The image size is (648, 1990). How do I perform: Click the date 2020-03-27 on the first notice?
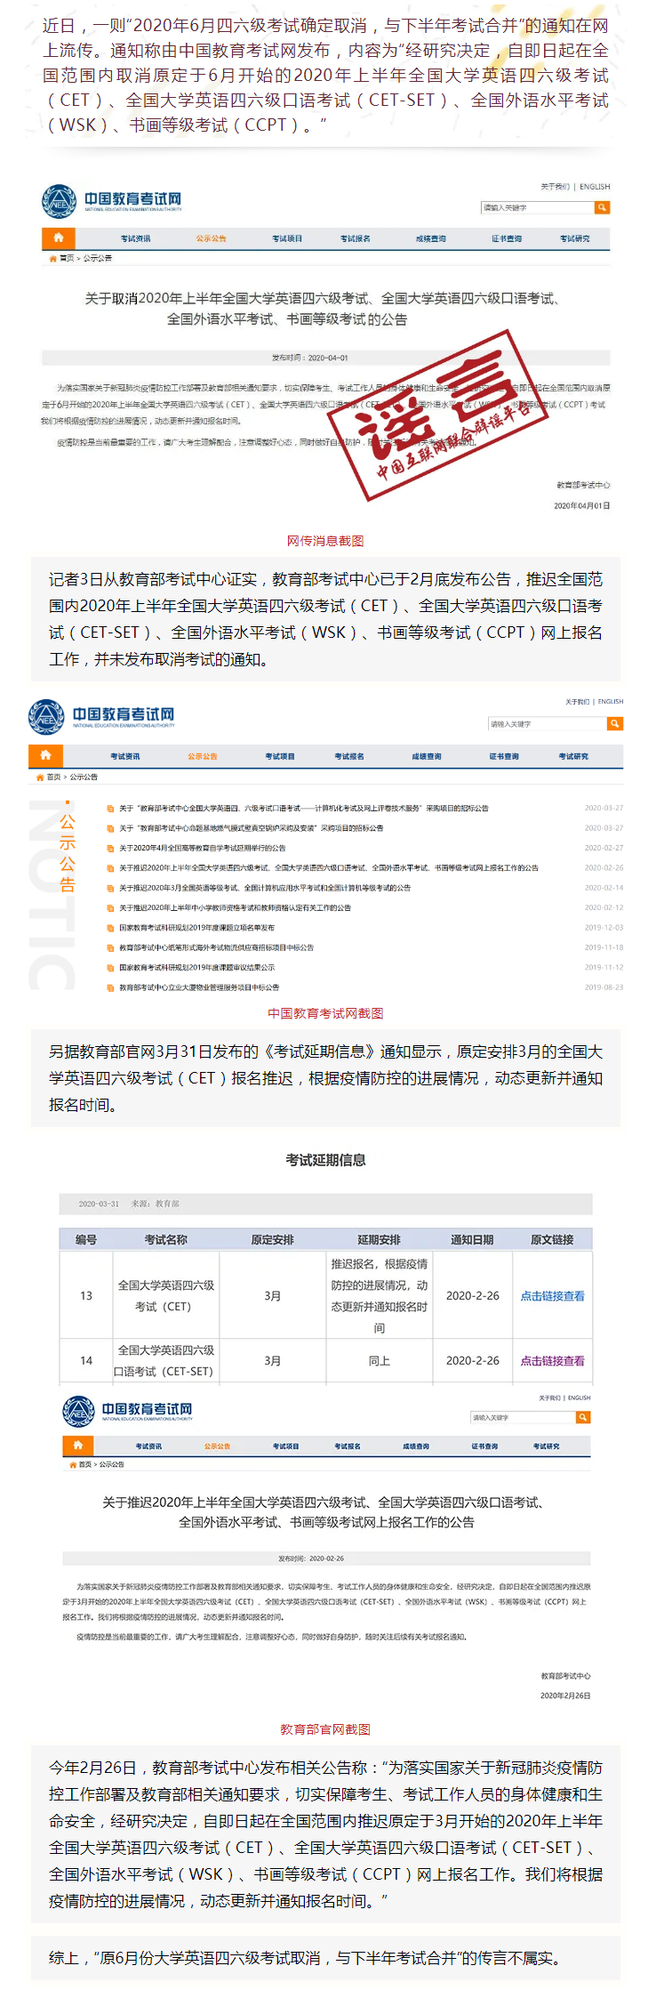click(604, 809)
